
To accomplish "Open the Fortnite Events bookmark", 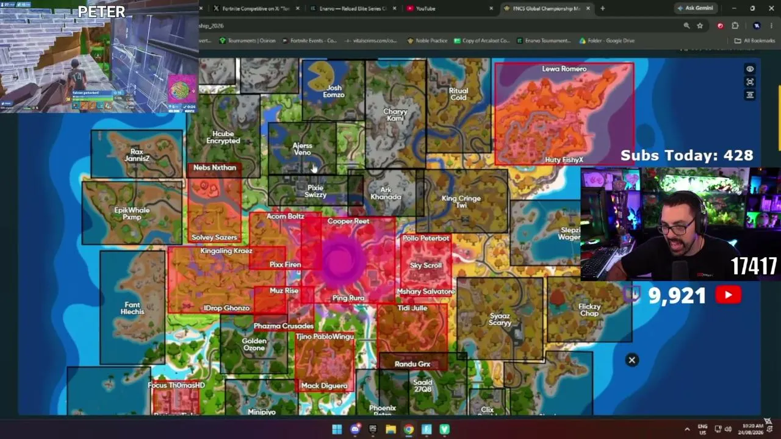I will click(x=309, y=41).
